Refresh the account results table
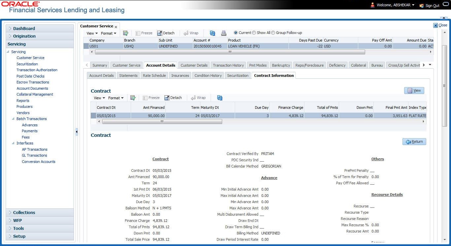The image size is (451, 246). point(212,33)
